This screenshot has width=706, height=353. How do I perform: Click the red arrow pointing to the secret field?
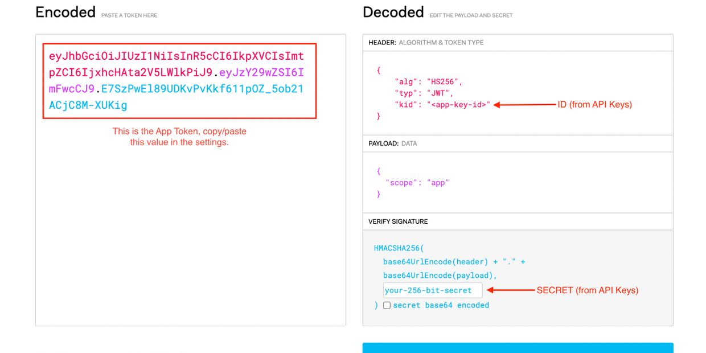pyautogui.click(x=511, y=290)
